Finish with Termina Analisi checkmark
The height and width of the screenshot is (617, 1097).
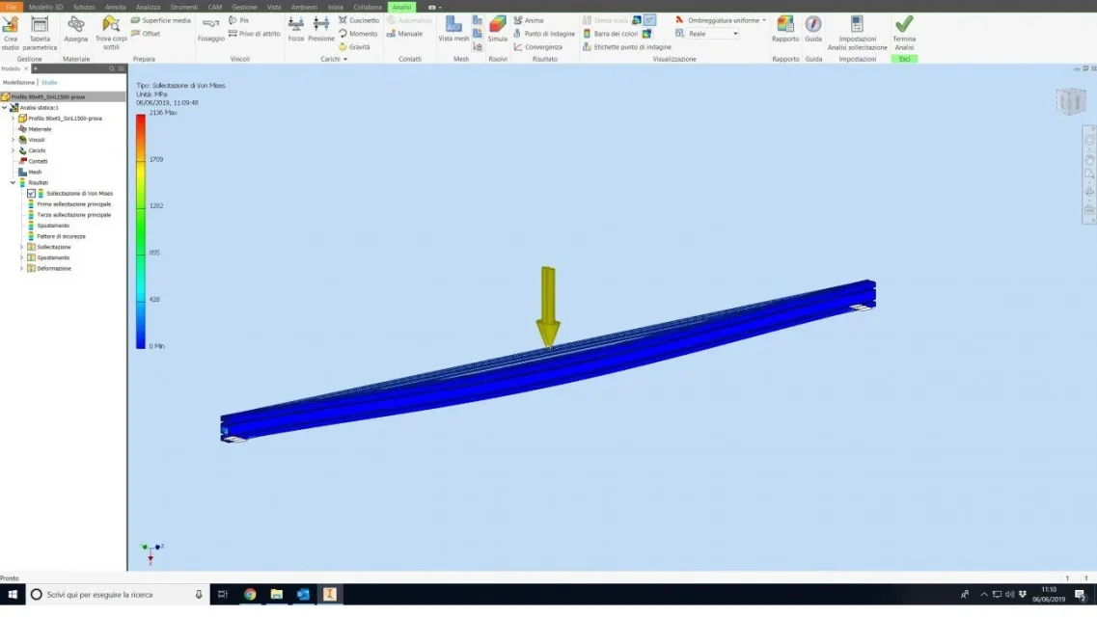(904, 33)
